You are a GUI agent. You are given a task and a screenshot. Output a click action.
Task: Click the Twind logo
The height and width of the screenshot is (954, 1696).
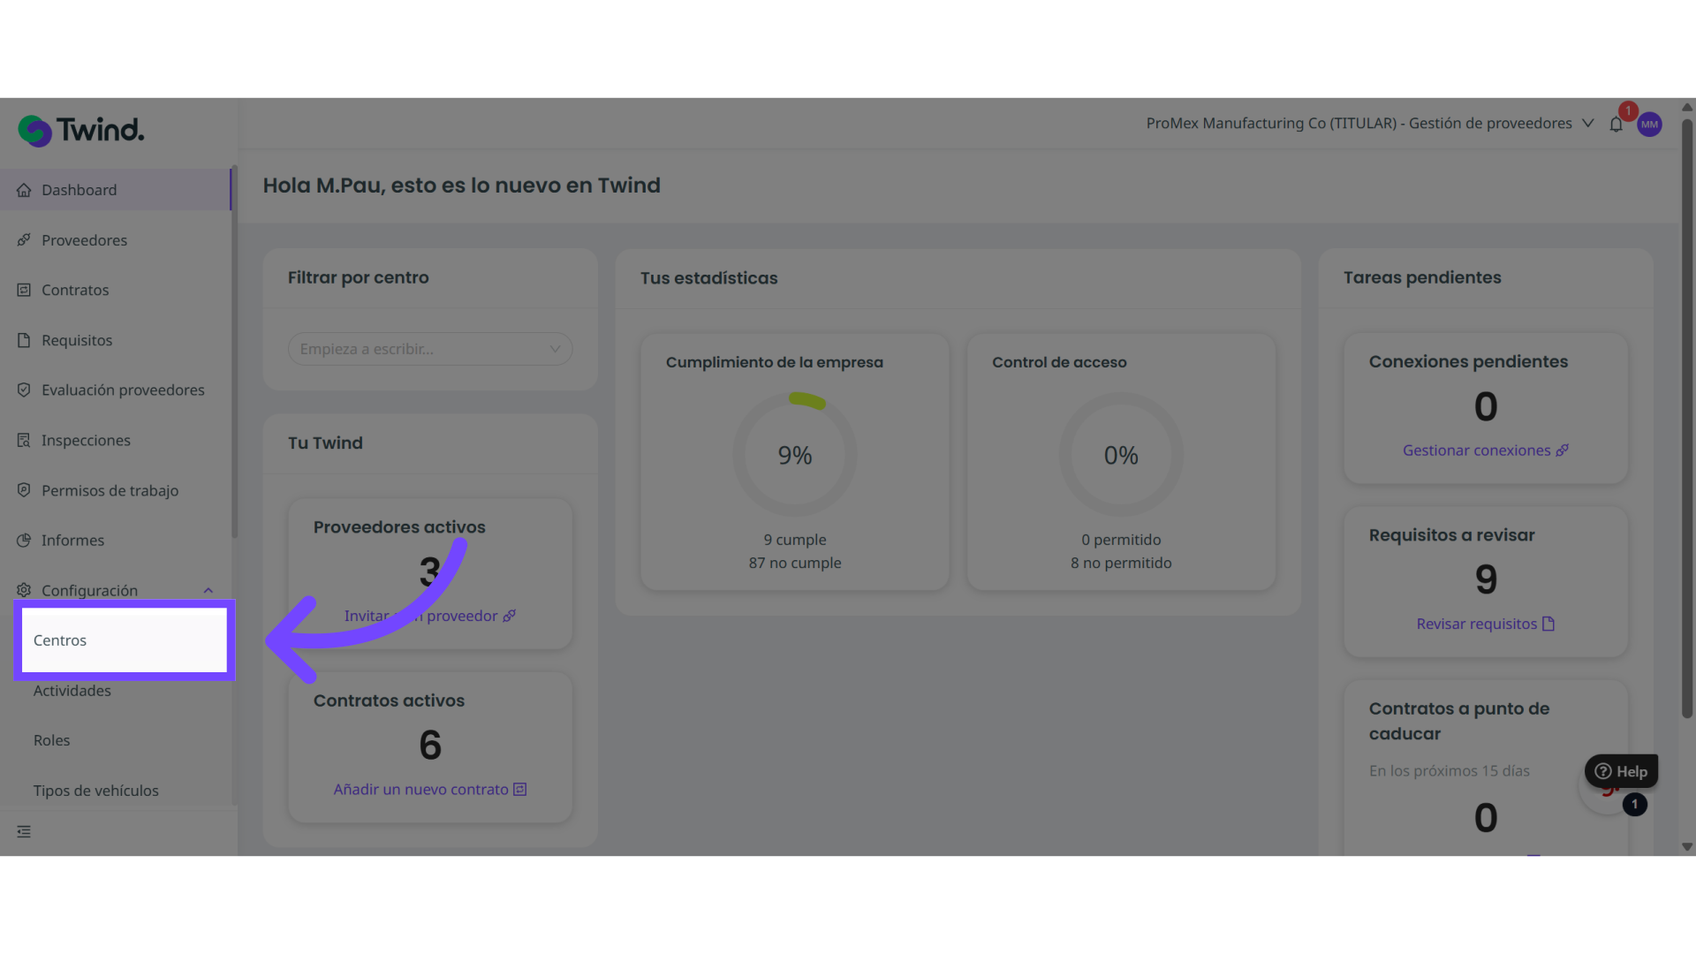81,131
